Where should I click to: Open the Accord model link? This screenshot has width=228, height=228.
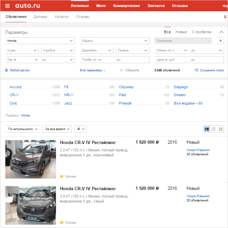click(x=16, y=87)
